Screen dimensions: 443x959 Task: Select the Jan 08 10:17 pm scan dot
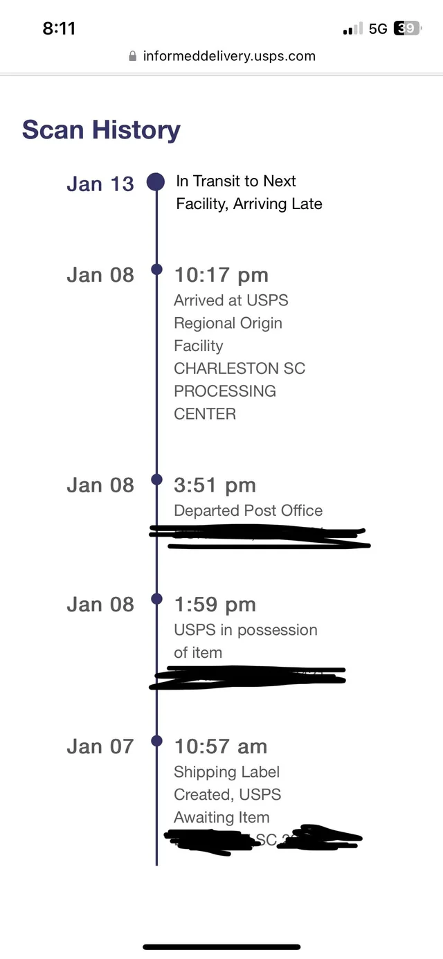coord(156,270)
